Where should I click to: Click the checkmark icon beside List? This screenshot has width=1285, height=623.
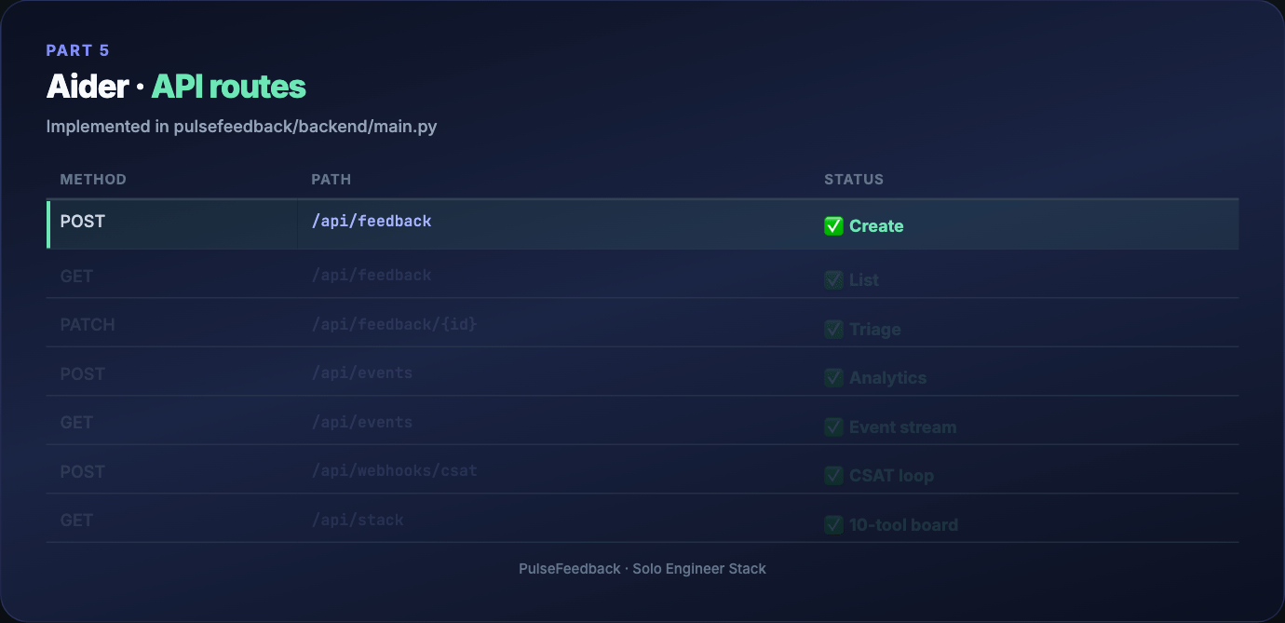pyautogui.click(x=833, y=280)
